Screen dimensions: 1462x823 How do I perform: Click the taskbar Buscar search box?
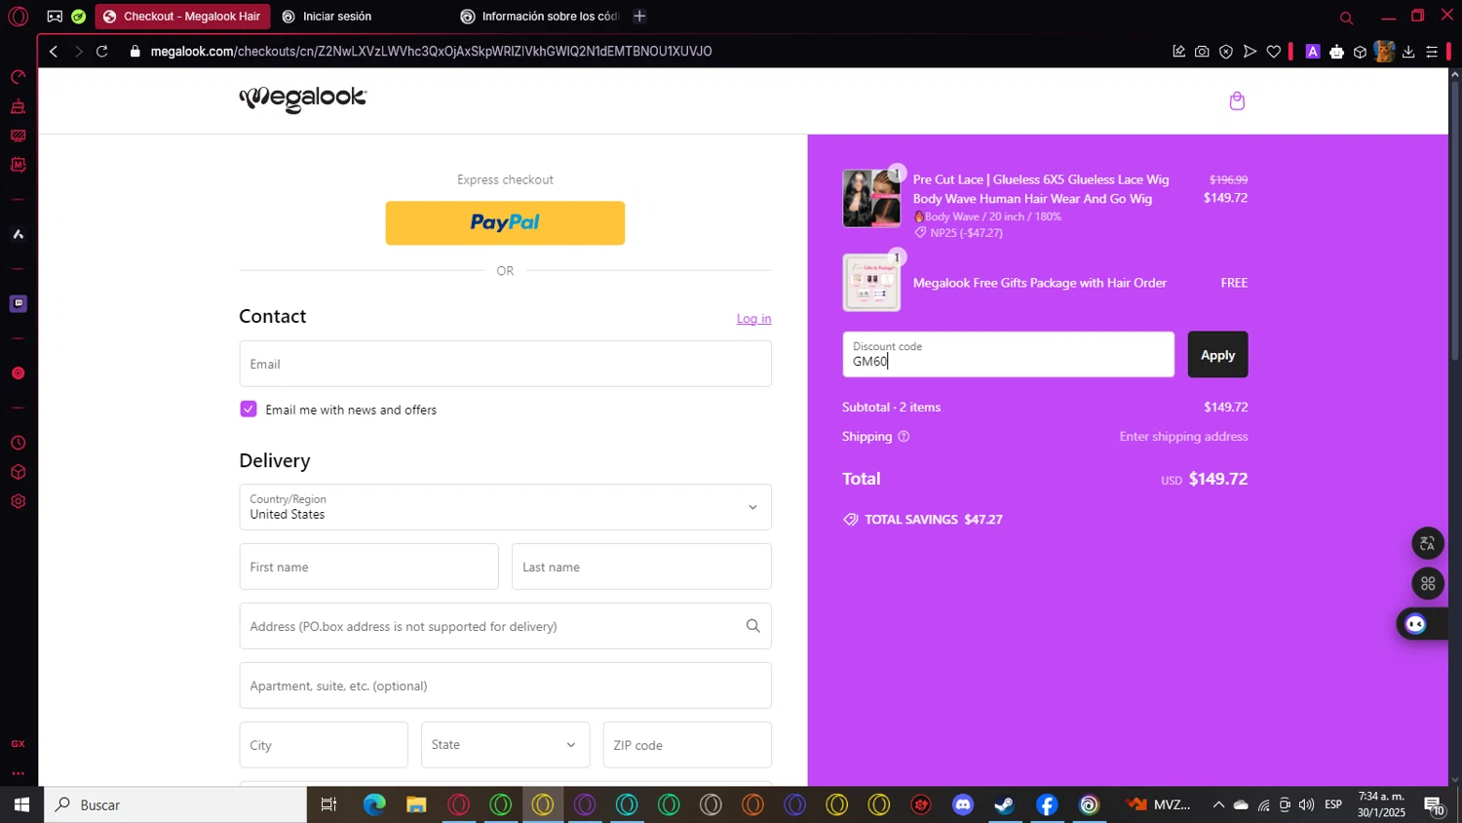[x=175, y=804]
